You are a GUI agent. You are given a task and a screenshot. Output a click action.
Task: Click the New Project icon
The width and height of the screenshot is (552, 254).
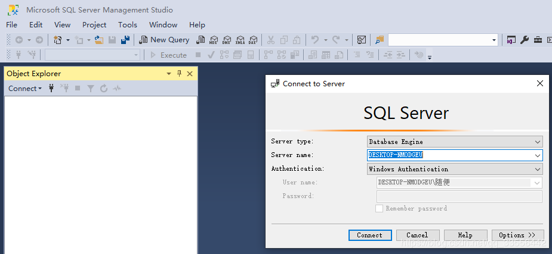tap(58, 40)
